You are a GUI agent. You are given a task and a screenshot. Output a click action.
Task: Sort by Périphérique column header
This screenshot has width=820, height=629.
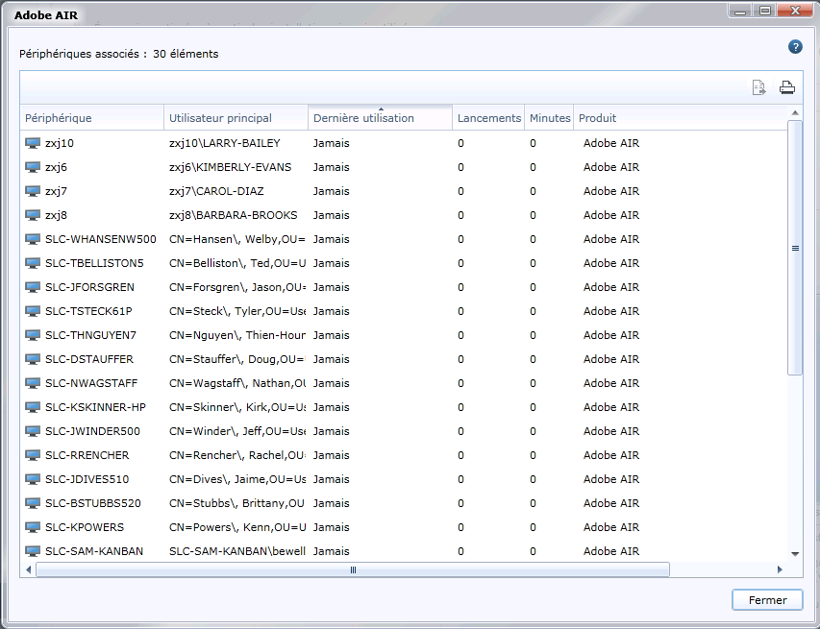(92, 118)
